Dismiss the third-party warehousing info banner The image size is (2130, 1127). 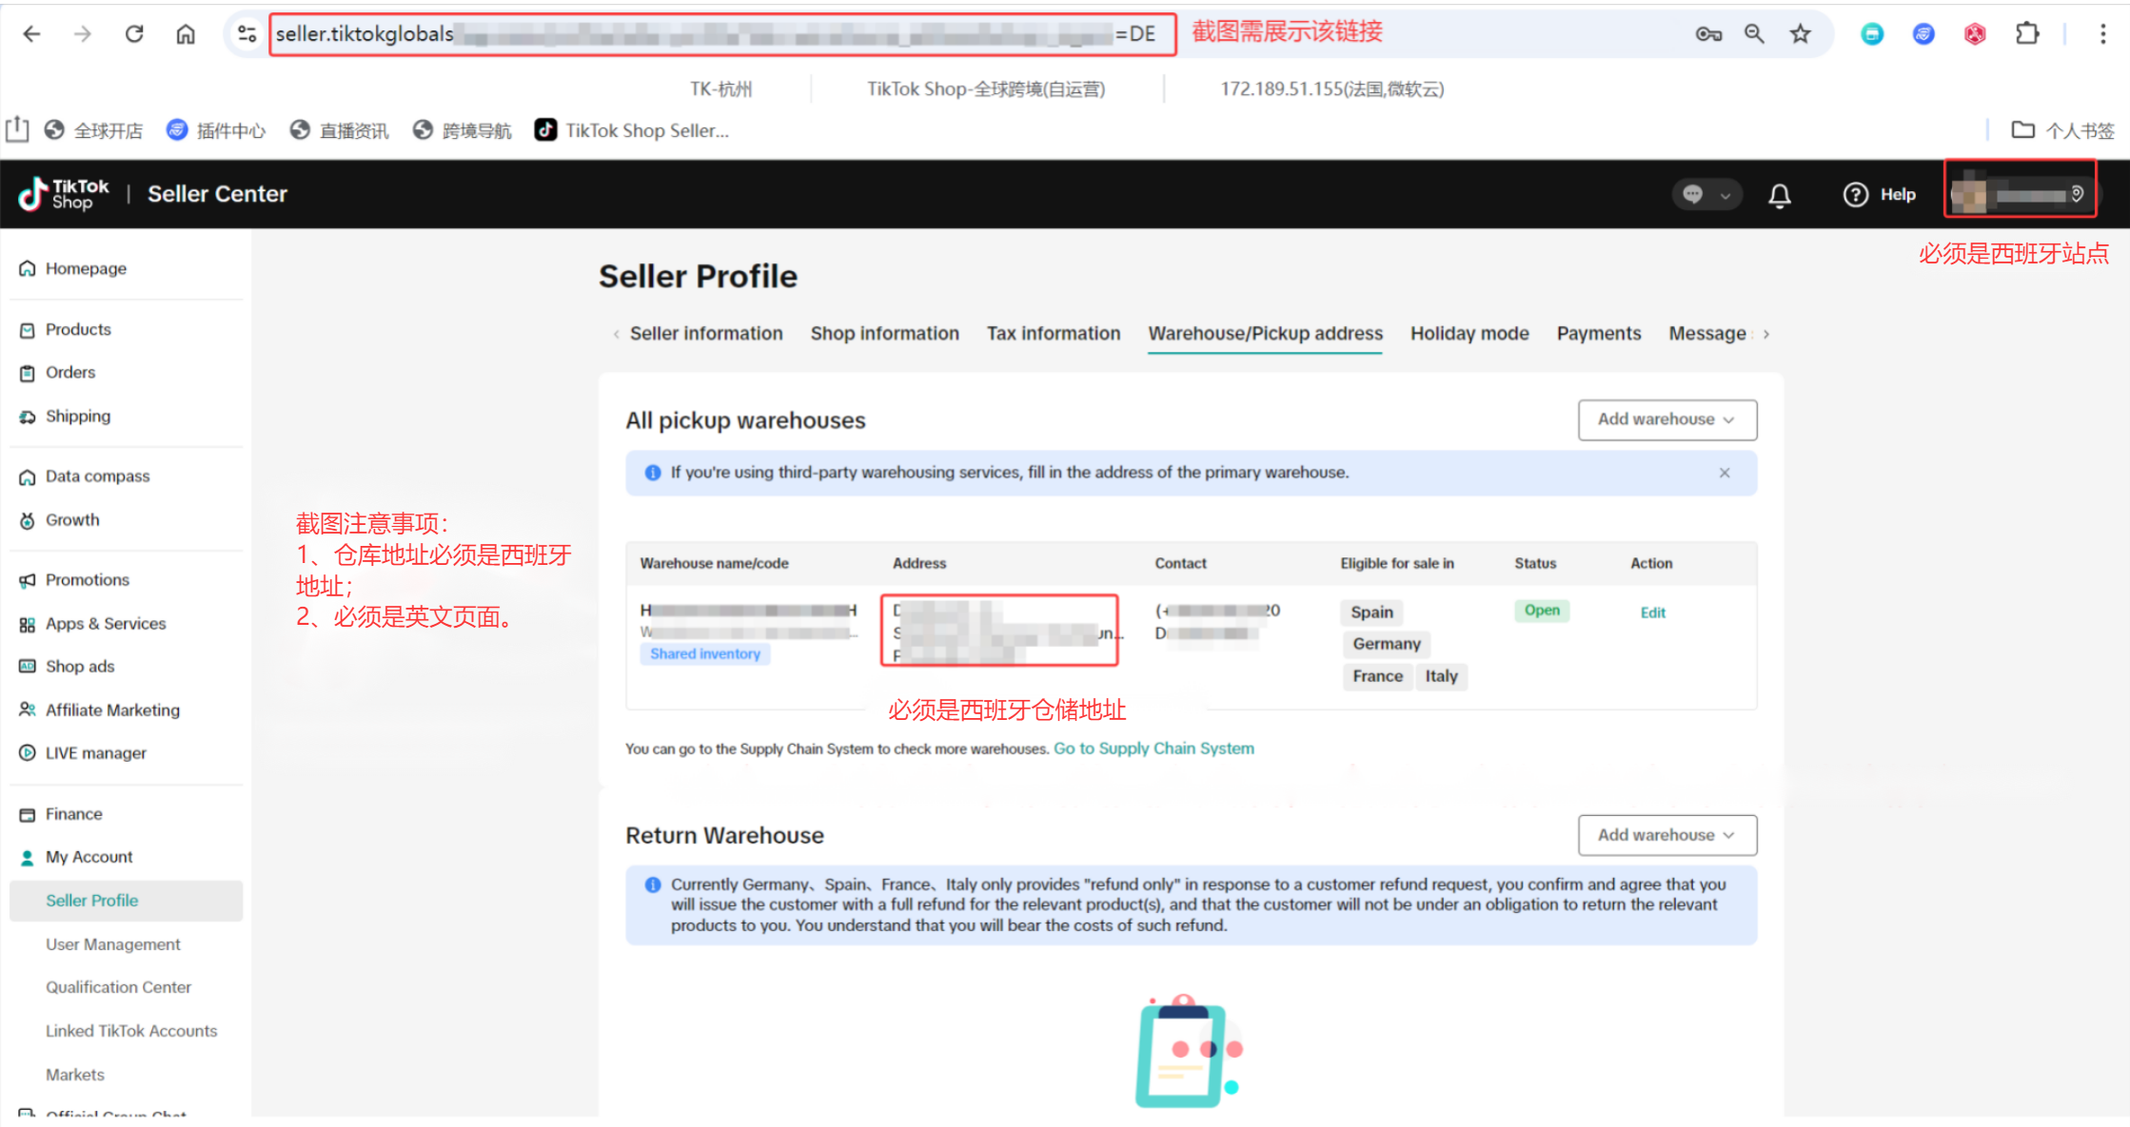(x=1725, y=473)
